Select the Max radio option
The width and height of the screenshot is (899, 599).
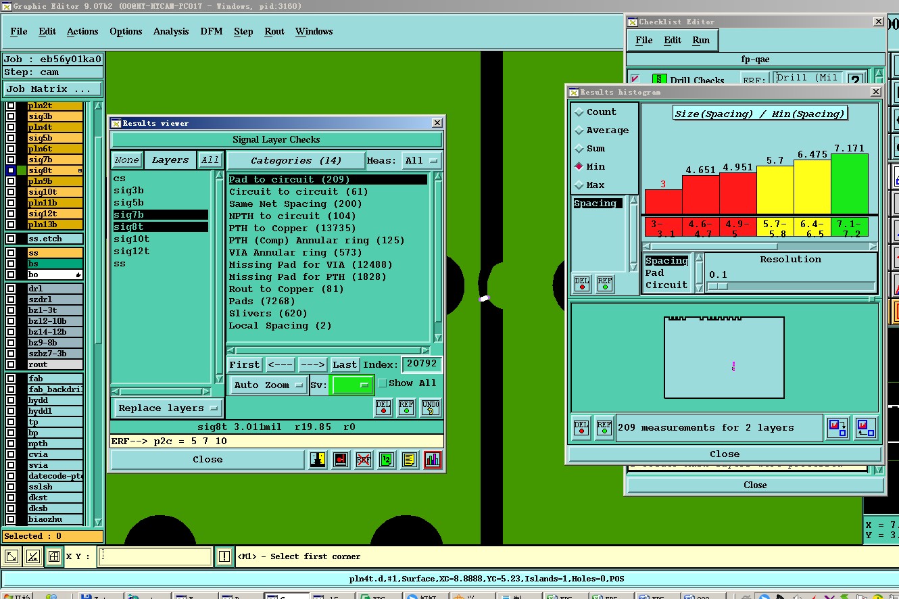click(x=579, y=185)
